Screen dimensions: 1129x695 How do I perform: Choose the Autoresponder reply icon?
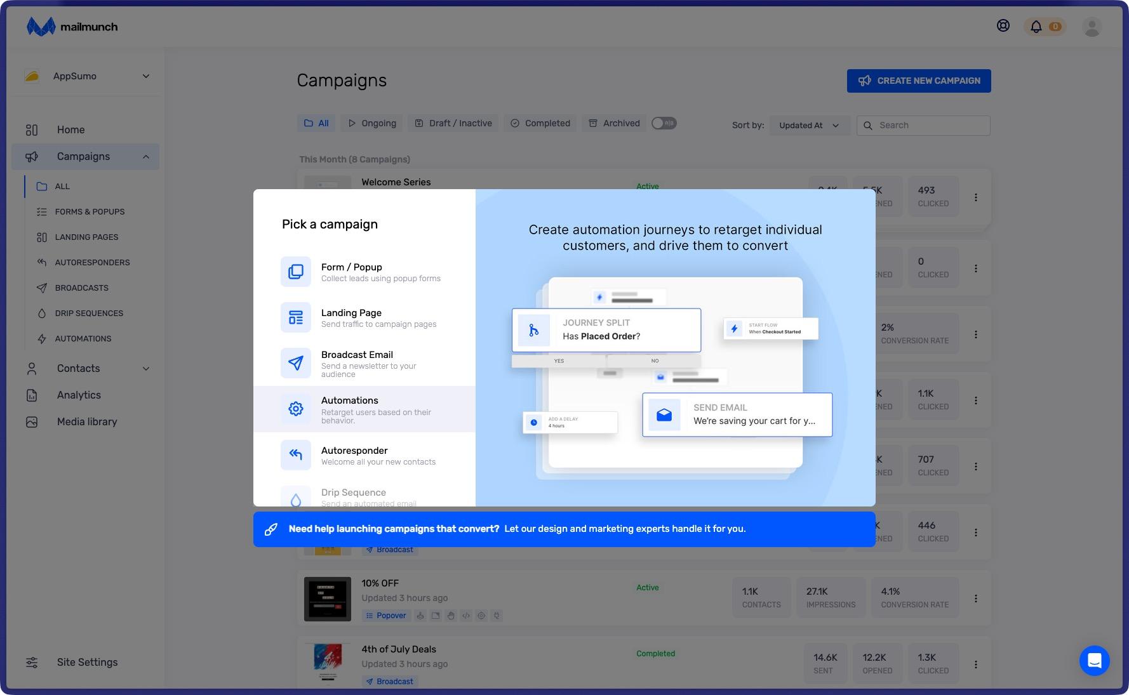[x=296, y=455]
